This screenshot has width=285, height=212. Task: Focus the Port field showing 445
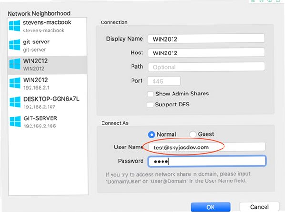164,81
